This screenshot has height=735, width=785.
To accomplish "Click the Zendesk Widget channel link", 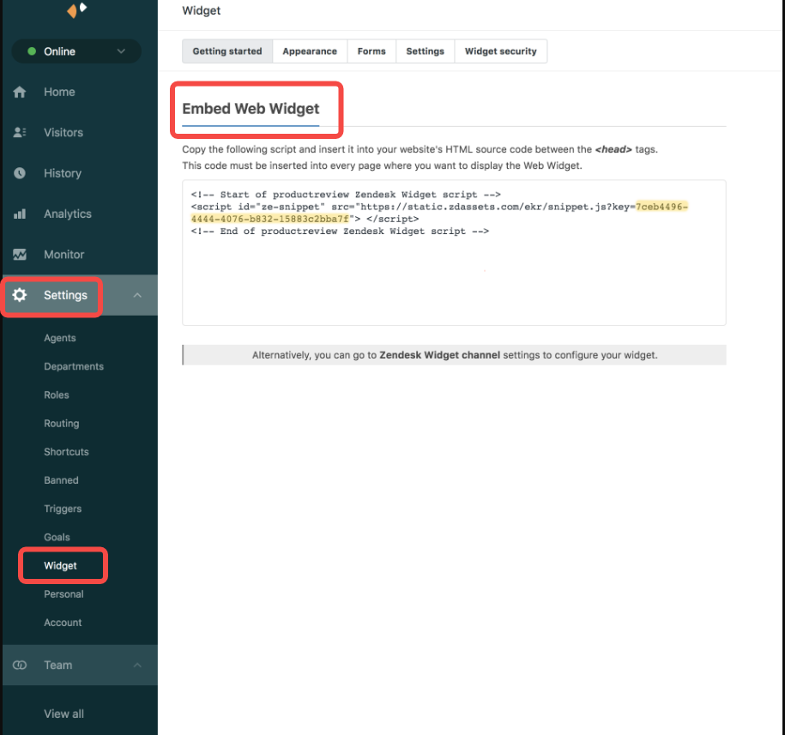I will pos(439,355).
